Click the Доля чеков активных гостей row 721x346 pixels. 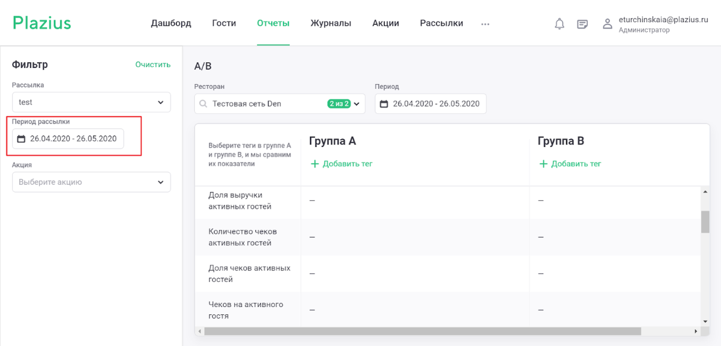[x=448, y=274]
